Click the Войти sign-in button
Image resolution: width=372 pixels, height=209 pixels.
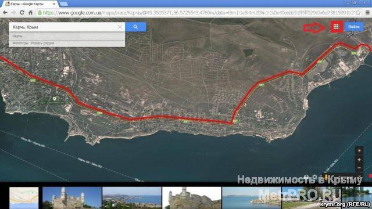[x=354, y=27]
